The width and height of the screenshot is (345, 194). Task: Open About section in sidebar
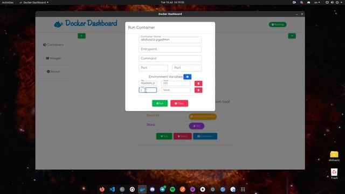click(53, 72)
